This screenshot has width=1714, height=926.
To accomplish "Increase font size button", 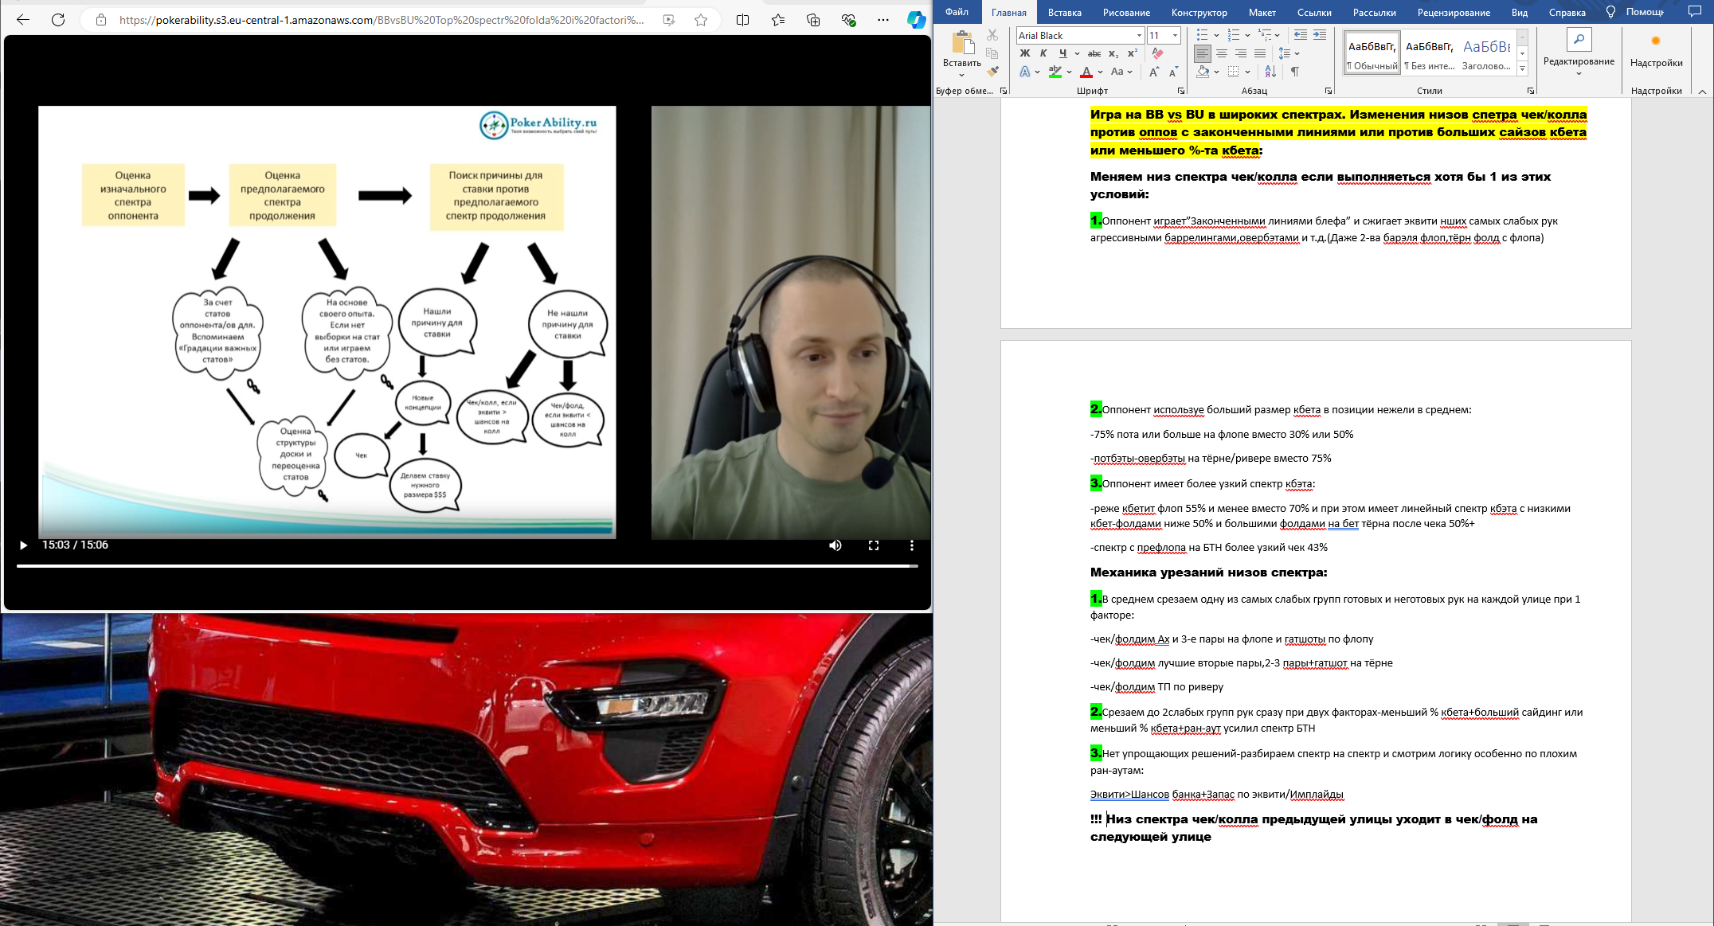I will (x=1154, y=72).
